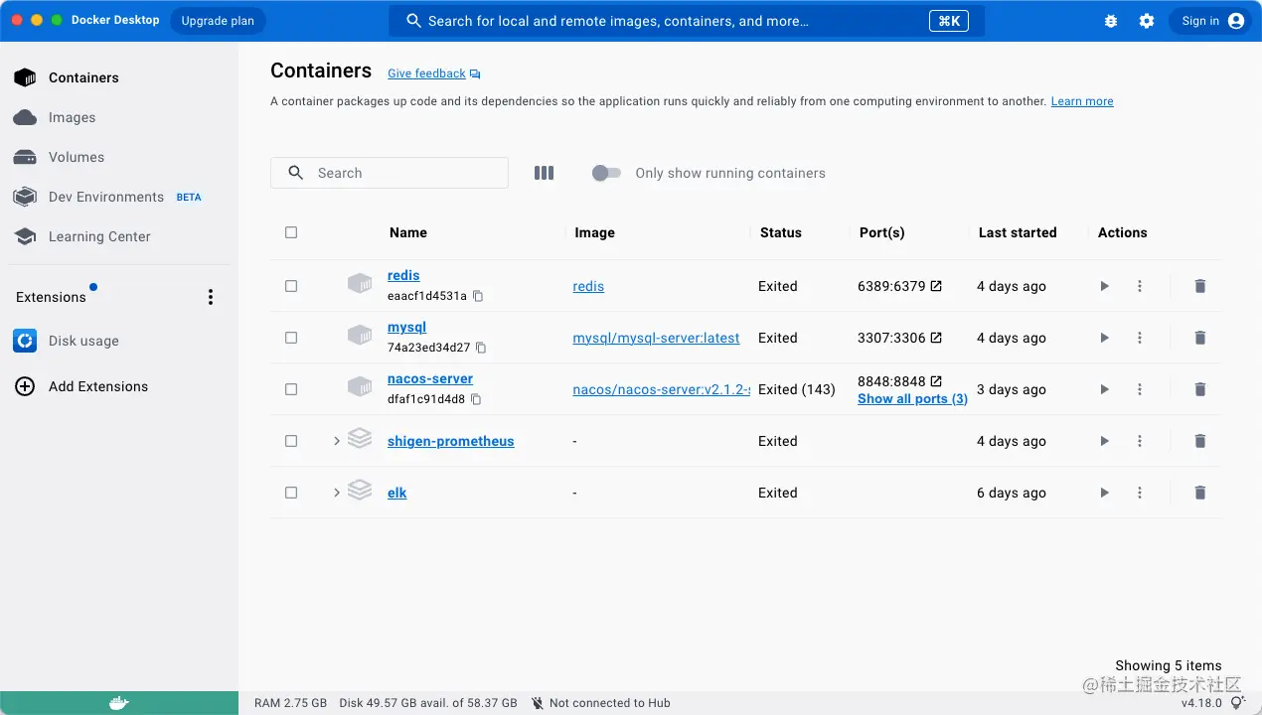The image size is (1262, 715).
Task: Open more actions for elk
Action: [1140, 493]
